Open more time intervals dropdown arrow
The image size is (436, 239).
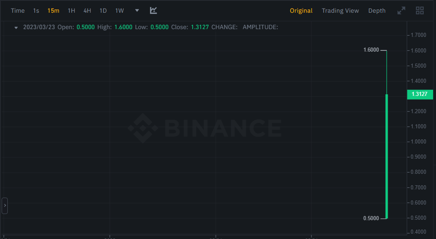[137, 11]
